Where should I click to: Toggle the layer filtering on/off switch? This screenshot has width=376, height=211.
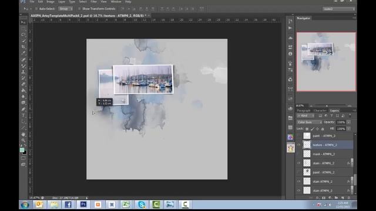pos(350,115)
